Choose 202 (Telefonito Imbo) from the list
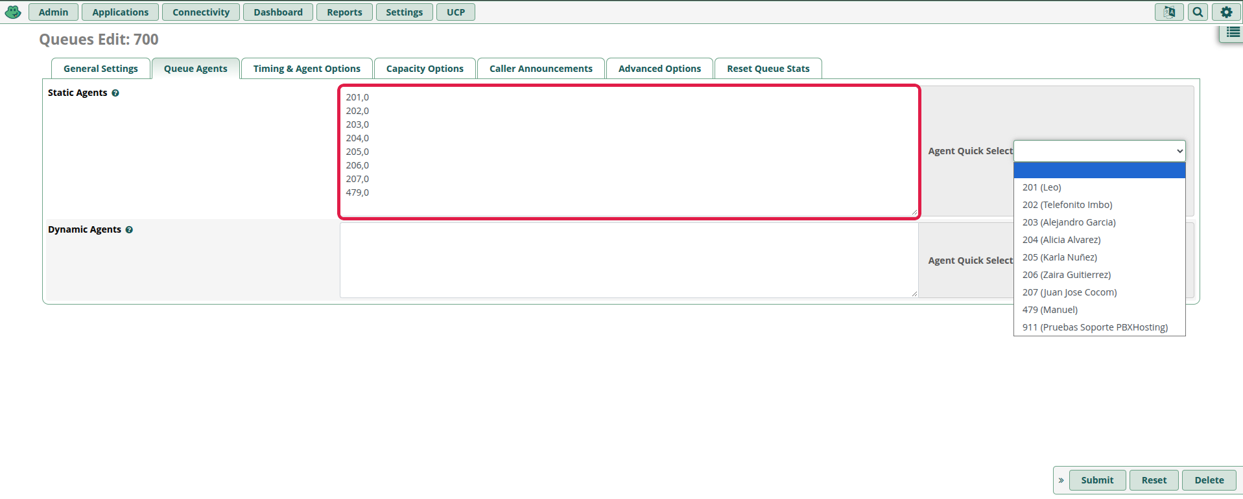The height and width of the screenshot is (499, 1243). click(x=1100, y=205)
